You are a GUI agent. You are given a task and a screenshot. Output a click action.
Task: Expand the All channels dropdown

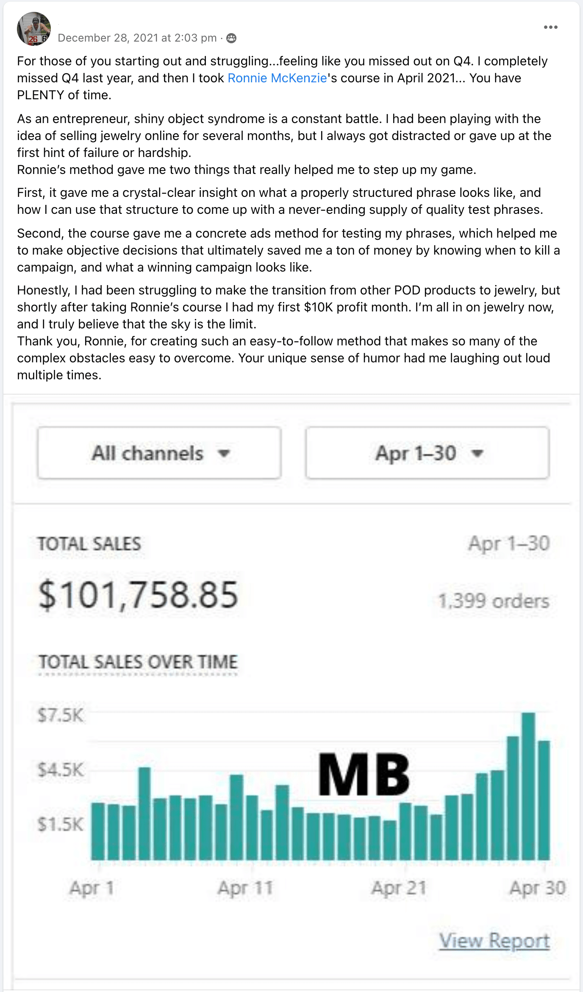159,453
